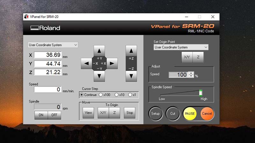255x143 pixels.
Task: Minimize the VPanel window
Action: pos(186,17)
